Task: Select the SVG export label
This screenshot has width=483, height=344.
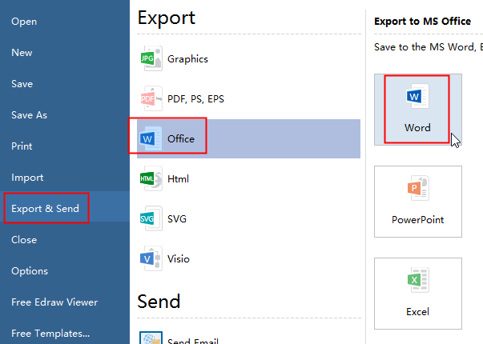Action: 177,218
